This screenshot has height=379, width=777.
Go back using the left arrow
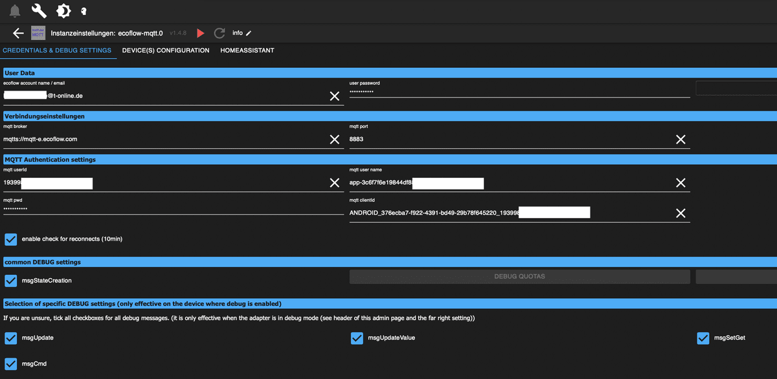tap(18, 33)
